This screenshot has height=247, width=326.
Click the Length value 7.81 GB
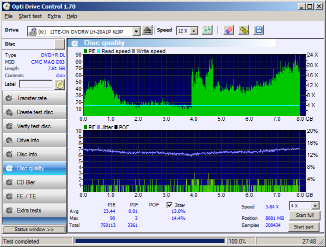[x=56, y=69]
